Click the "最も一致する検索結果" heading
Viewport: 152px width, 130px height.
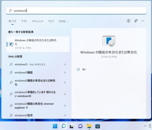click(x=21, y=32)
